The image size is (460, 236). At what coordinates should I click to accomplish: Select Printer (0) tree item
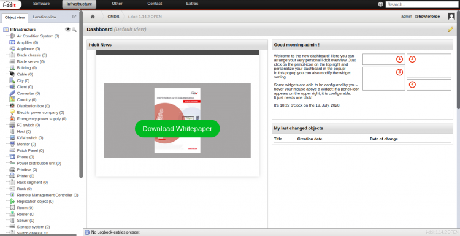pyautogui.click(x=26, y=176)
